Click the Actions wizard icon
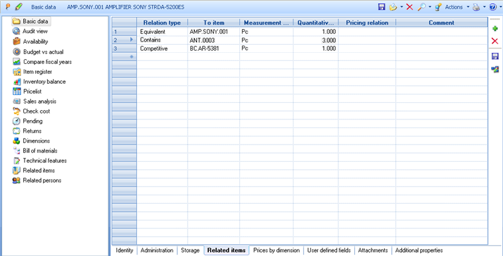503x256 pixels. pos(438,7)
